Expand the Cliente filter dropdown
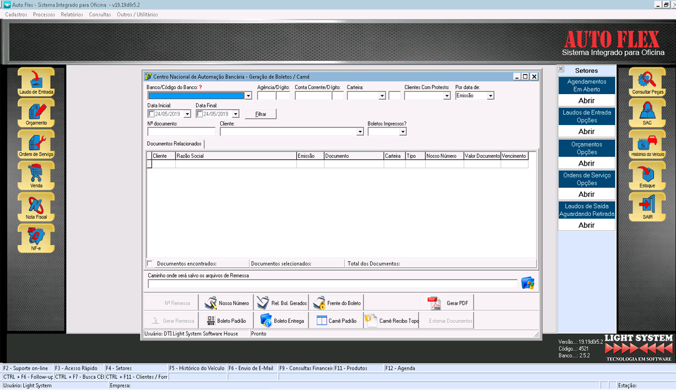 pos(361,132)
